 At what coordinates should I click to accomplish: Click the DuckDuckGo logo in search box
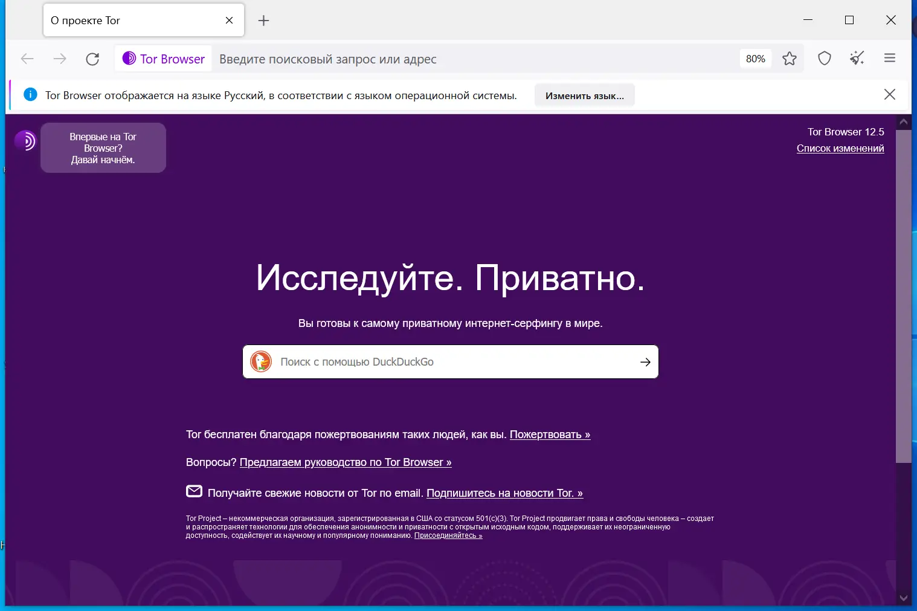coord(261,361)
